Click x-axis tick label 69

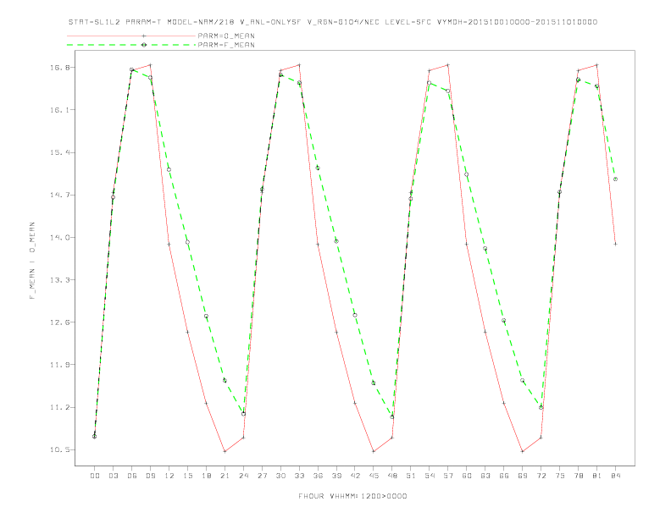tap(523, 476)
